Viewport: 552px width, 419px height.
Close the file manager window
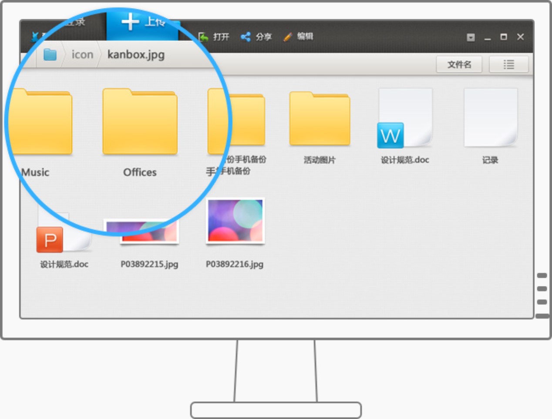pos(520,37)
